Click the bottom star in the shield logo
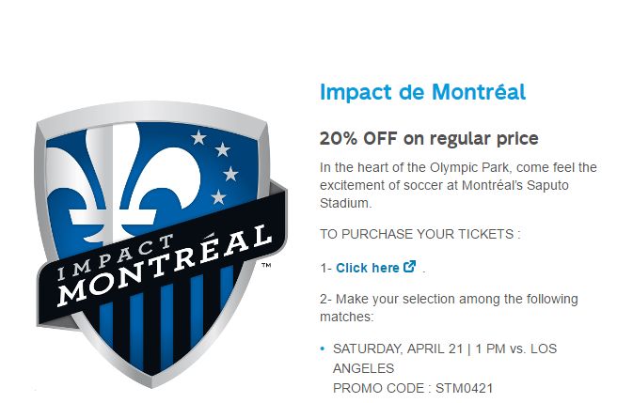Screen dimensions: 617x403 click(x=219, y=197)
